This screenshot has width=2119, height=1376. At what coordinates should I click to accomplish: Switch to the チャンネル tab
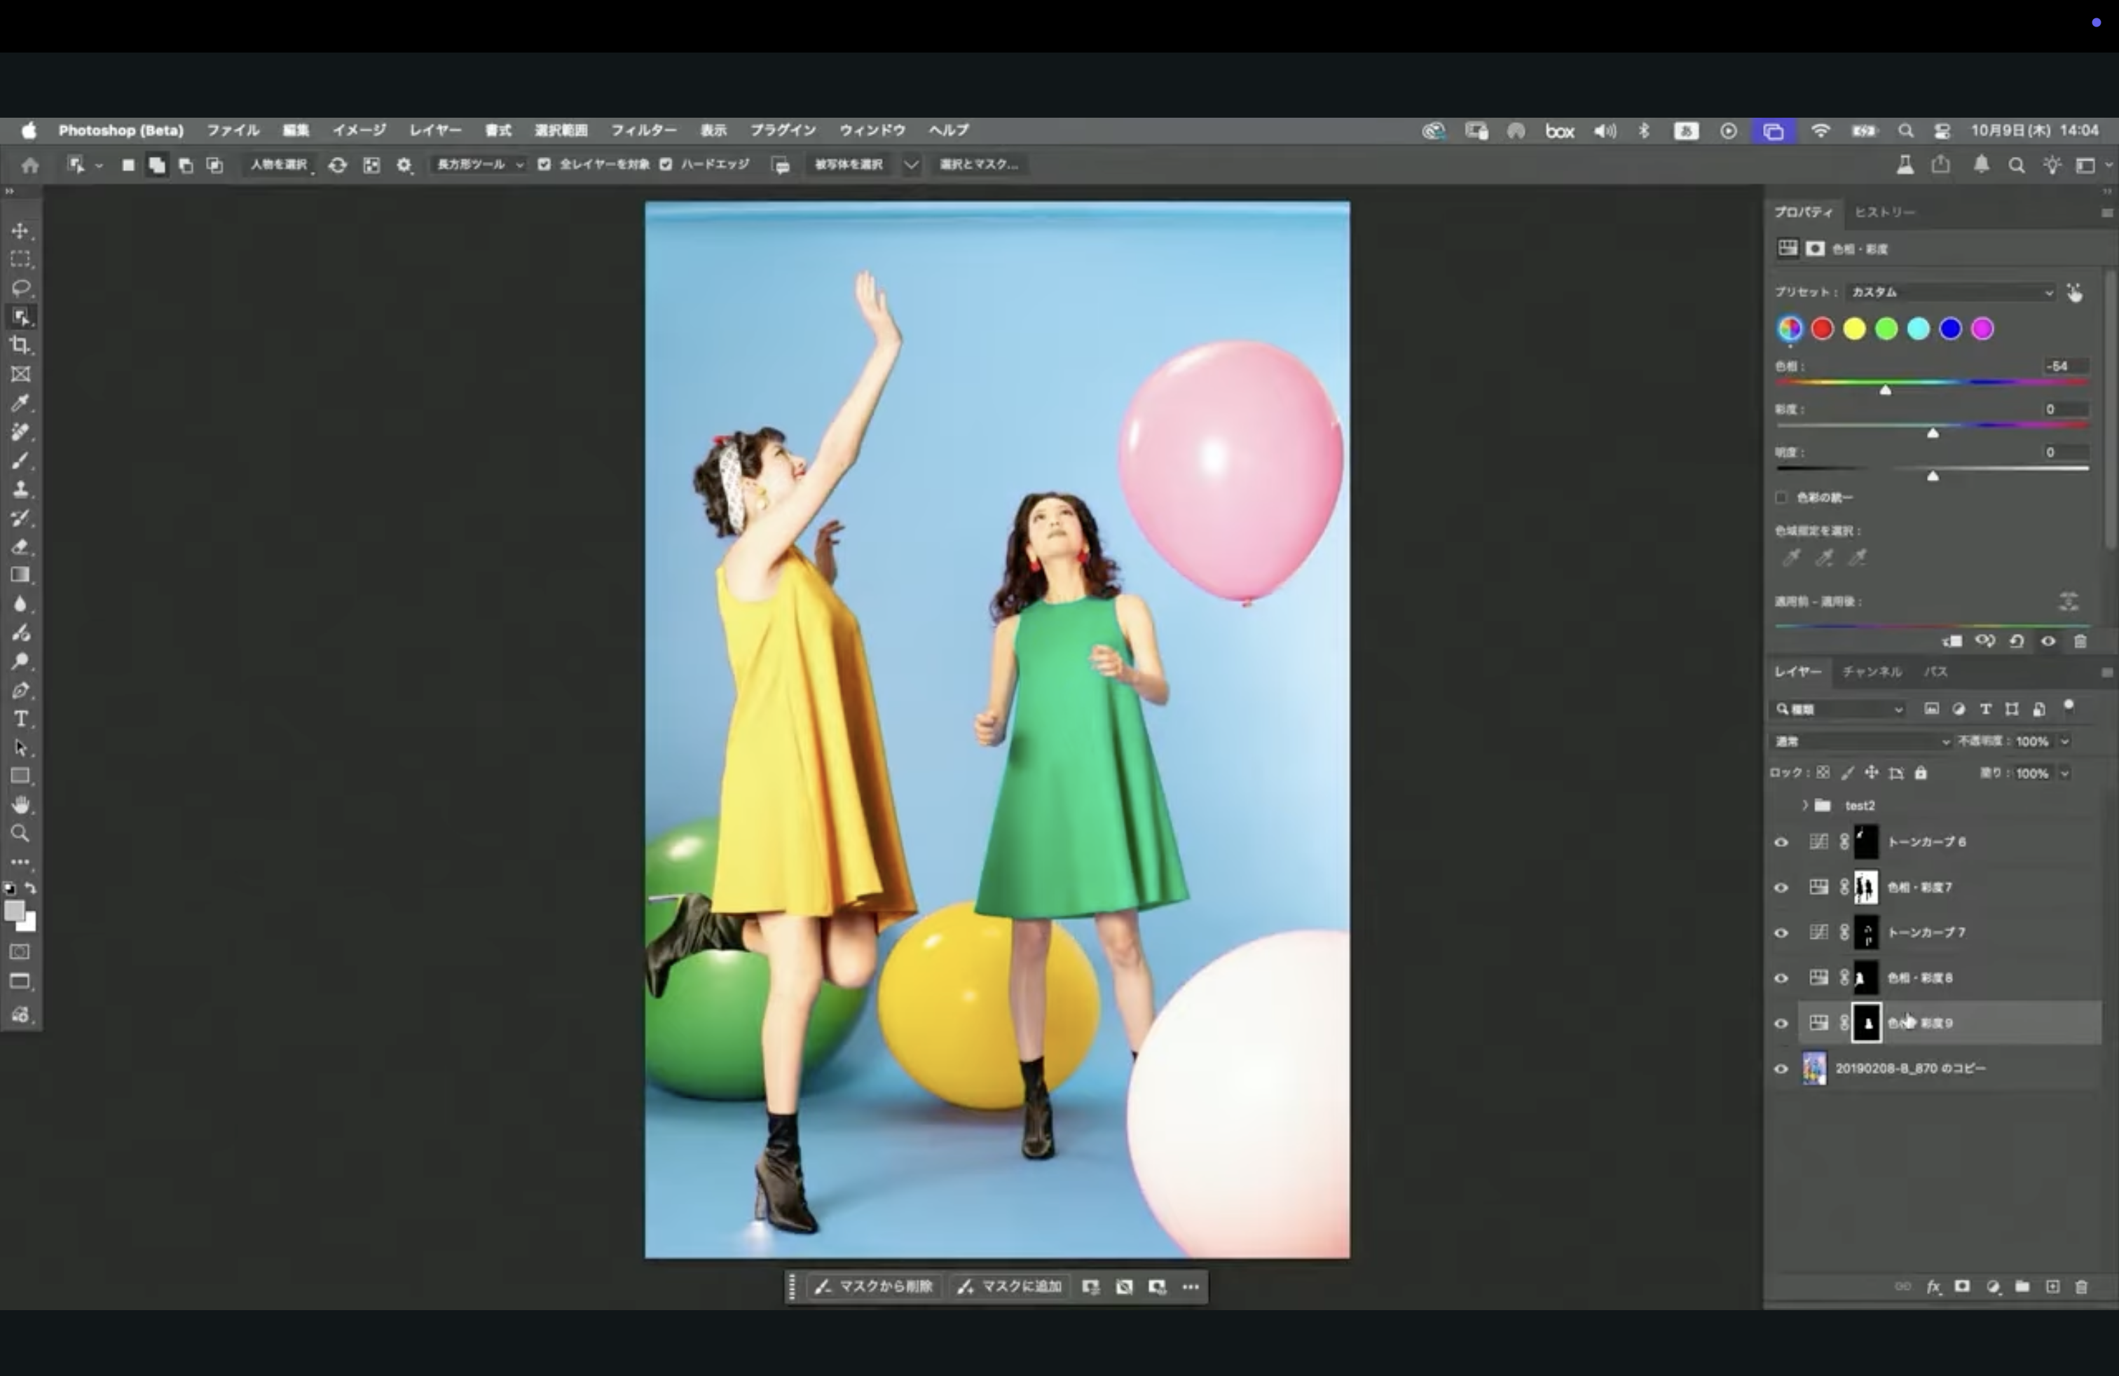[1872, 672]
